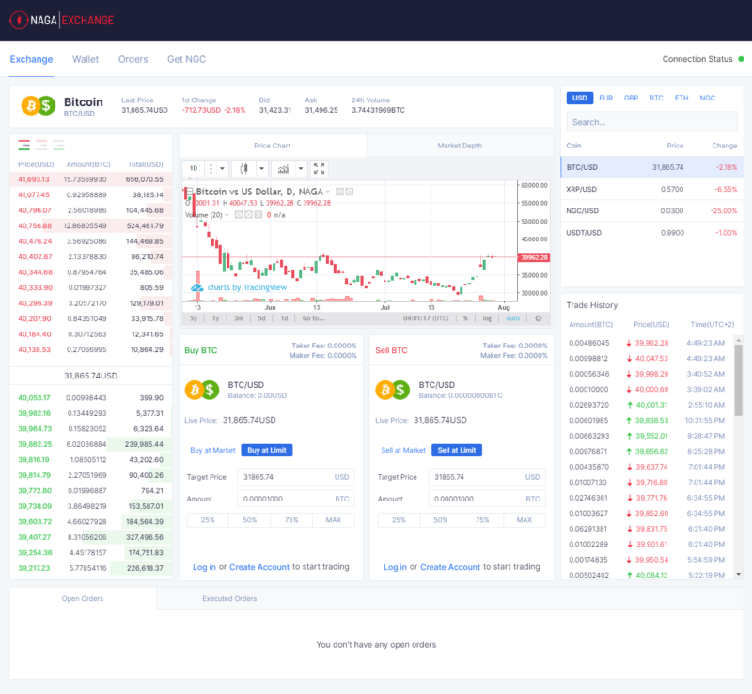Open the 04:01:17 (UTC) timezone menu
The width and height of the screenshot is (752, 694).
click(426, 318)
